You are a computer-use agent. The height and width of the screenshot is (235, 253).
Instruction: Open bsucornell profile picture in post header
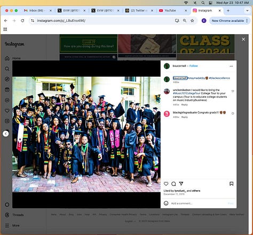point(167,66)
